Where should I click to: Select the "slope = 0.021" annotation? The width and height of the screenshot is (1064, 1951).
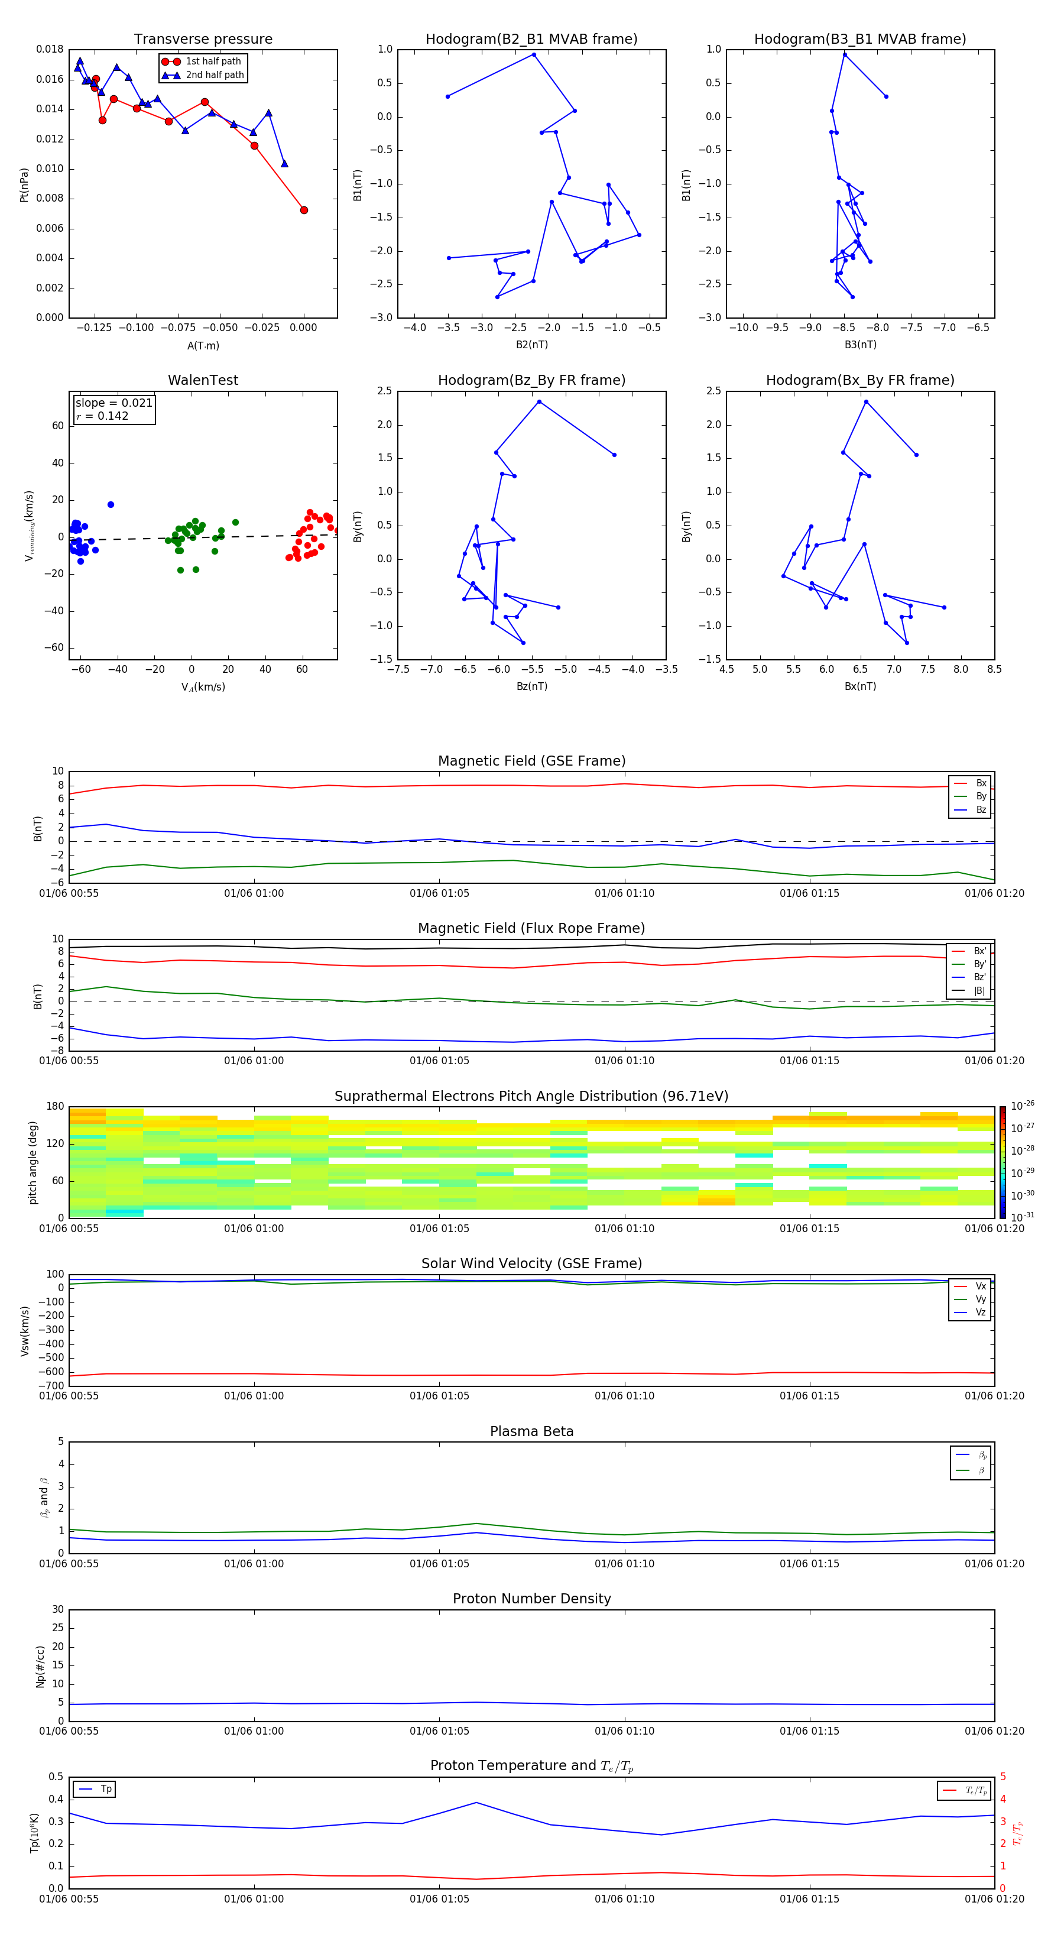[x=113, y=403]
